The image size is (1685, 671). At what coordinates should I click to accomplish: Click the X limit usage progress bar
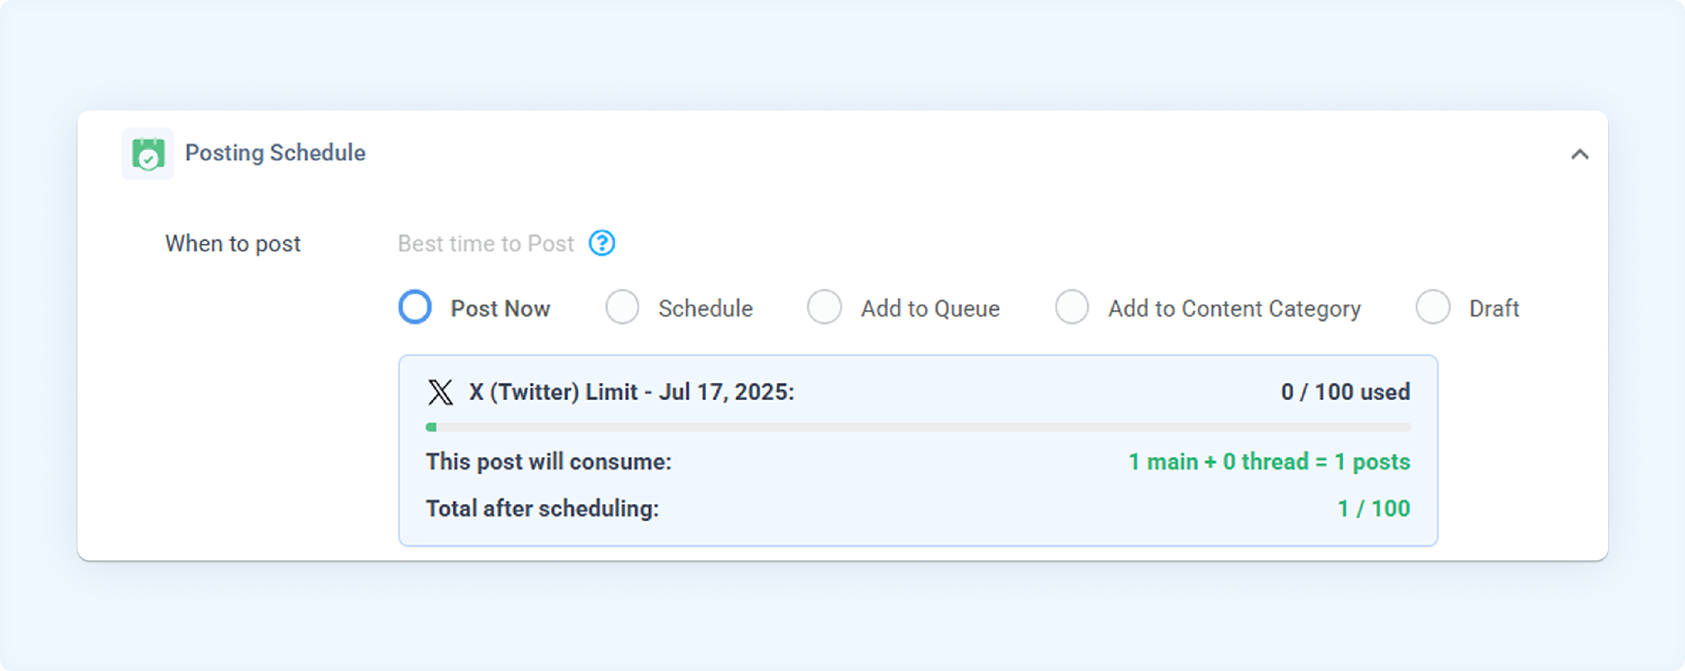point(918,427)
